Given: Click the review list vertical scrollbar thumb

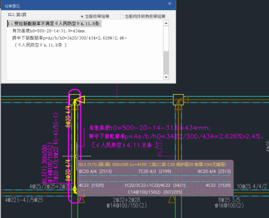Looking at the screenshot, I should click(166, 39).
